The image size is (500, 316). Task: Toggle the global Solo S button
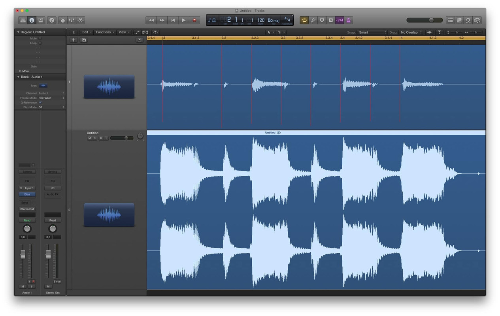(331, 20)
